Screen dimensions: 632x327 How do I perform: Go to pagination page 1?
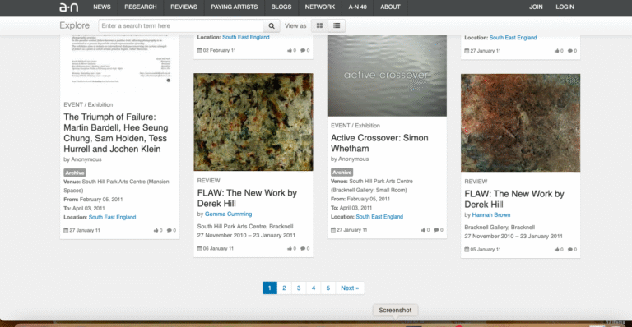click(x=270, y=288)
